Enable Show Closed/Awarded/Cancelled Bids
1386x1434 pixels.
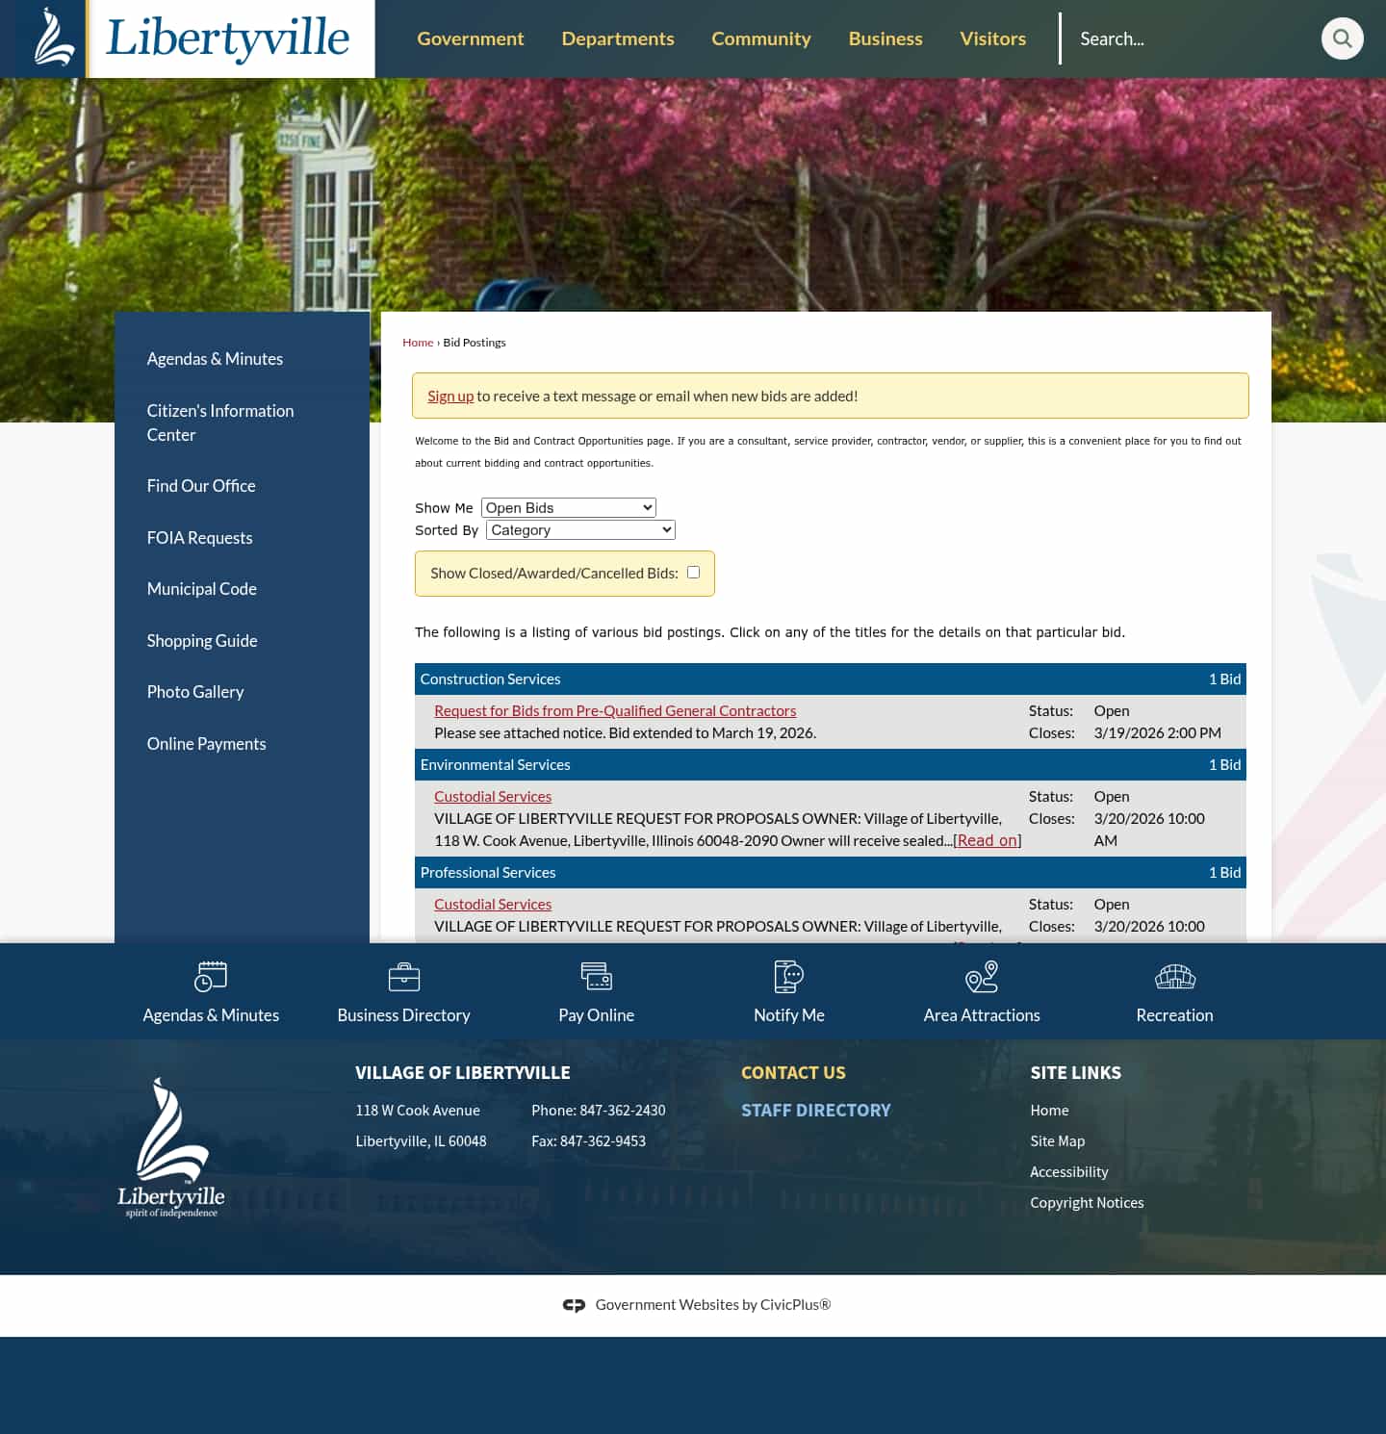(693, 572)
